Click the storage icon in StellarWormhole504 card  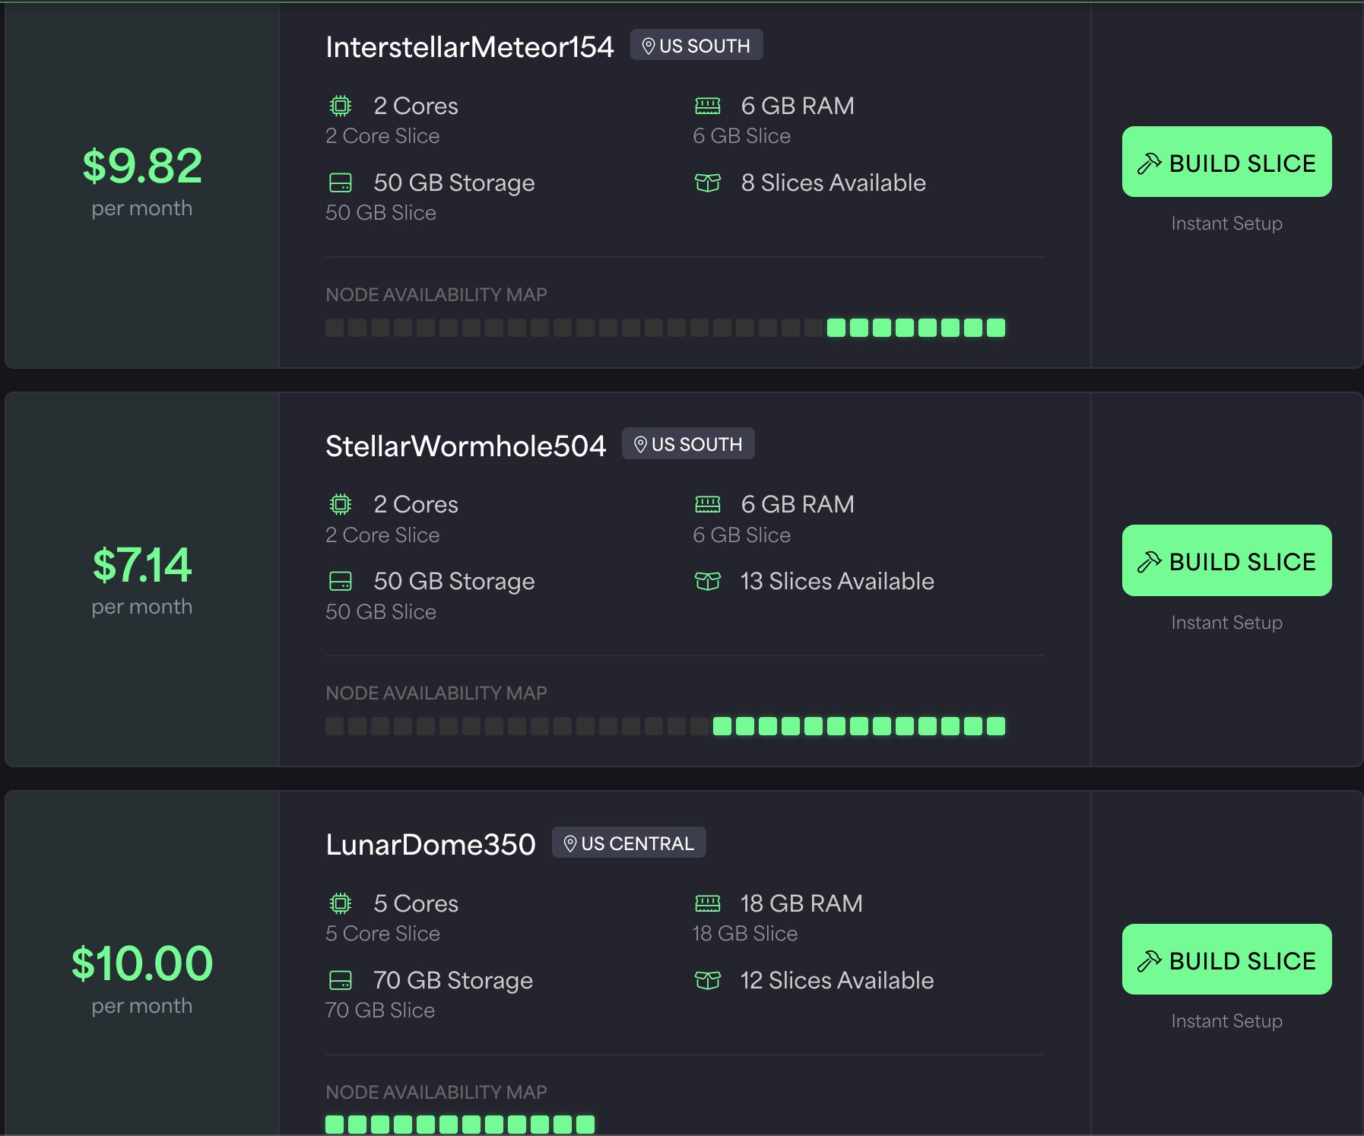(341, 582)
